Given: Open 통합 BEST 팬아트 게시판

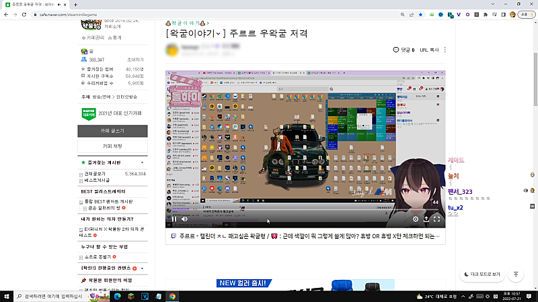Looking at the screenshot, I should coord(108,202).
